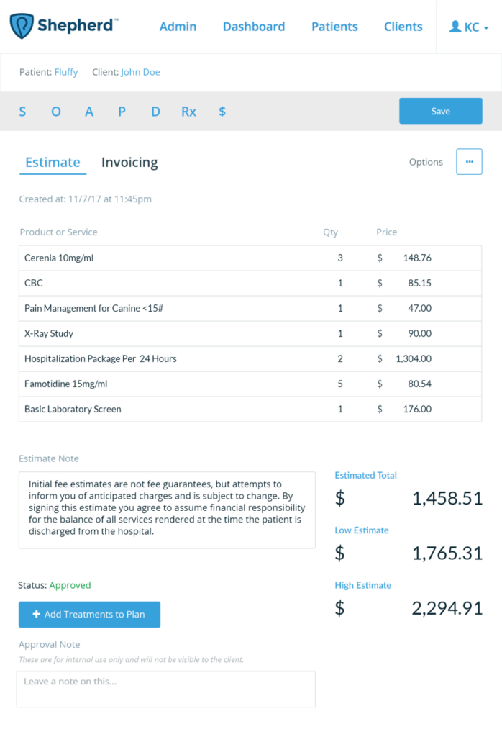
Task: Open the Options ellipsis menu
Action: point(469,161)
